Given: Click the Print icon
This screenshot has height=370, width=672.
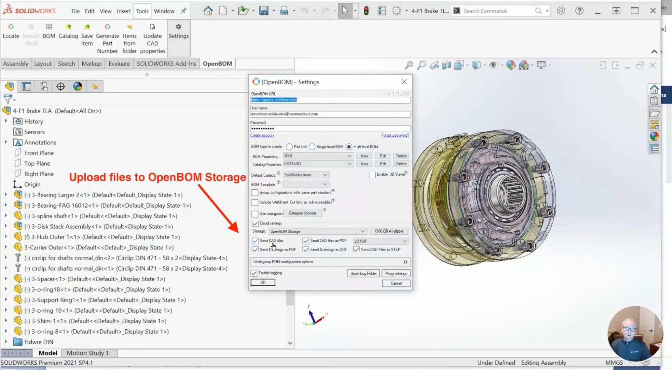Looking at the screenshot, I should pos(284,11).
